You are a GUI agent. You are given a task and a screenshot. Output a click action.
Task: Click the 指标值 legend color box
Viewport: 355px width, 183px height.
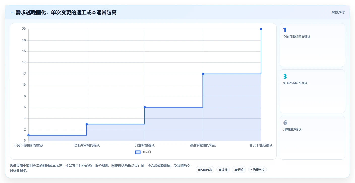pos(138,152)
